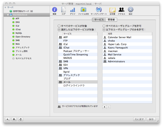
Task: Click the add (+) button at bottom left
Action: coord(8,119)
